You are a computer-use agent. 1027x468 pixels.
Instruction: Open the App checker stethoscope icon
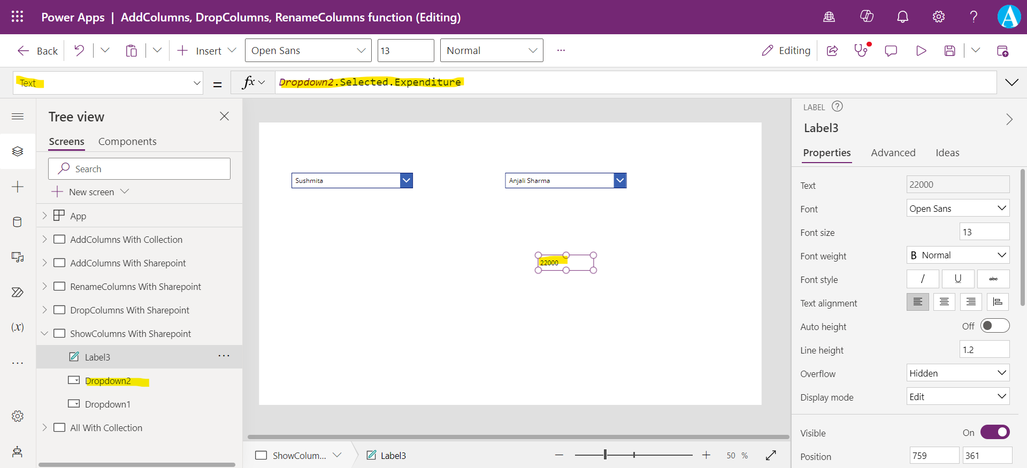click(861, 51)
